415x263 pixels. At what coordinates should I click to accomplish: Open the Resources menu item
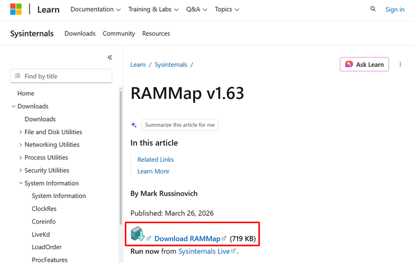pyautogui.click(x=156, y=34)
